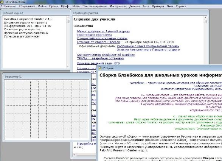Open the Правка menu
The image size is (222, 161).
tap(54, 6)
